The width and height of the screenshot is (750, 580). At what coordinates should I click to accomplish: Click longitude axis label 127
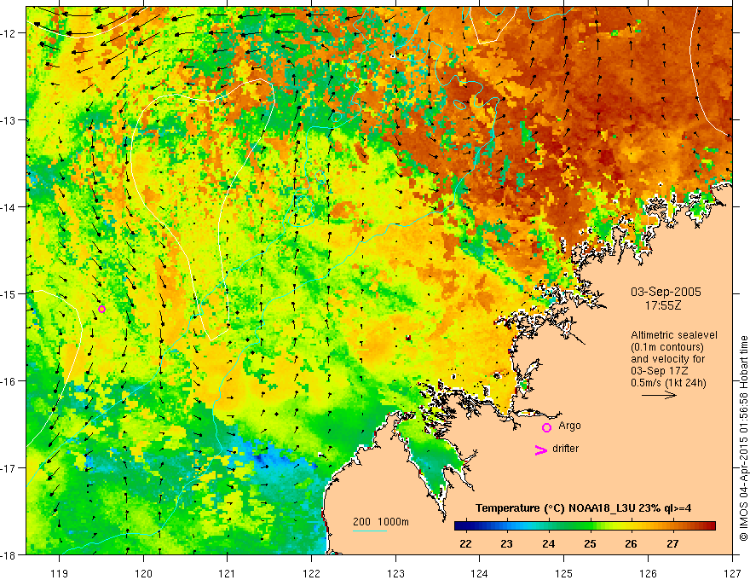[x=732, y=573]
